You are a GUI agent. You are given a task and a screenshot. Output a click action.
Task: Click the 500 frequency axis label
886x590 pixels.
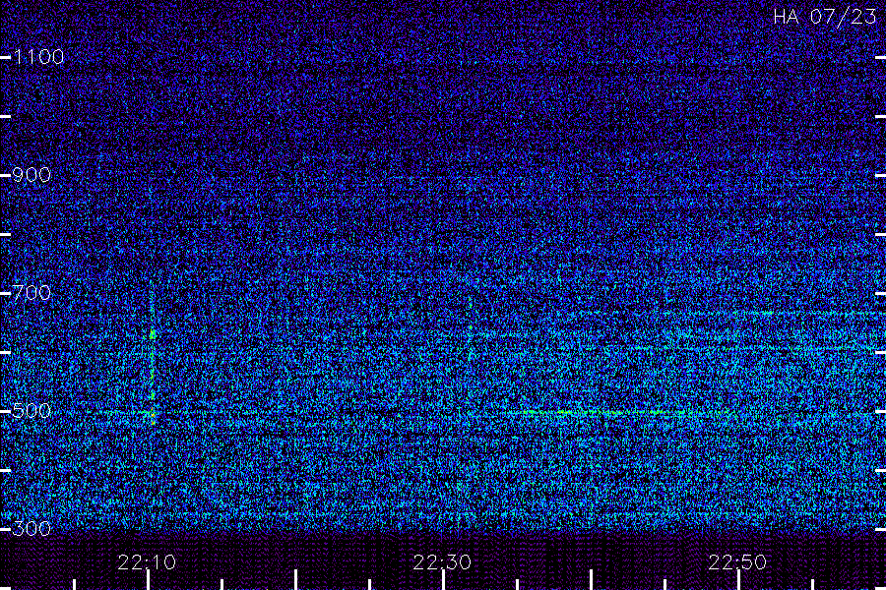click(x=32, y=411)
